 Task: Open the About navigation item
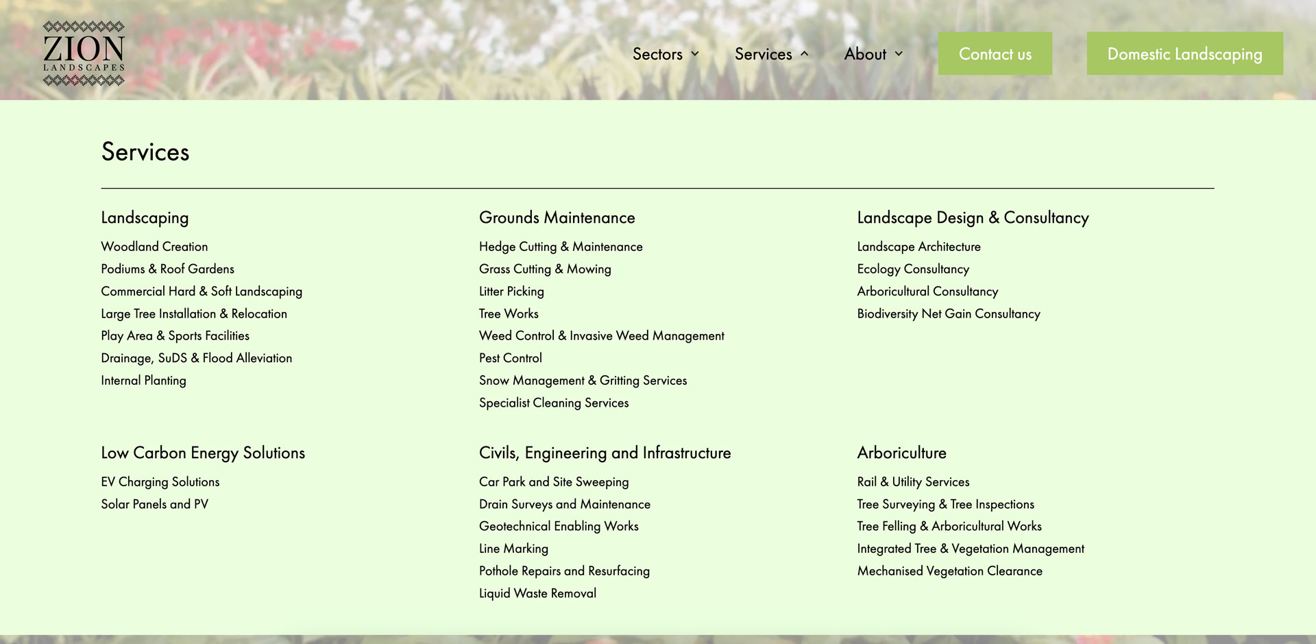(x=865, y=54)
